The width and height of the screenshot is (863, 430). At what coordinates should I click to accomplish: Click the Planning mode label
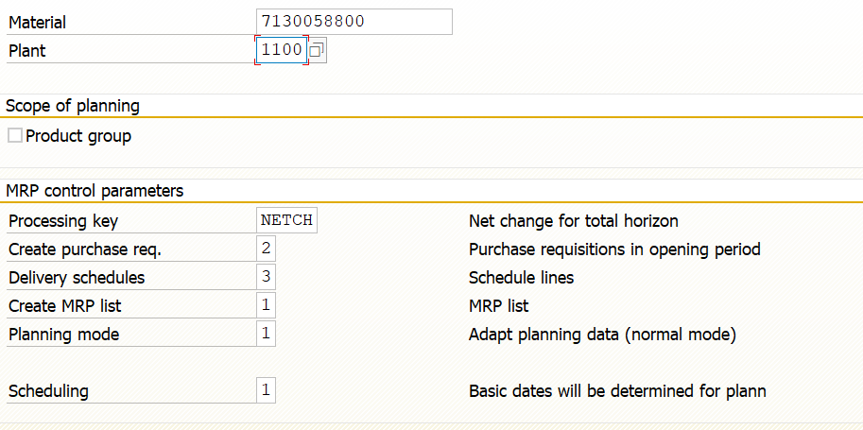click(64, 335)
